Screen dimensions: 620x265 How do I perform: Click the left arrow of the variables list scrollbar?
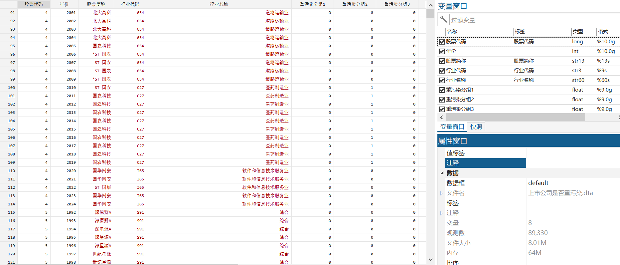coord(442,117)
